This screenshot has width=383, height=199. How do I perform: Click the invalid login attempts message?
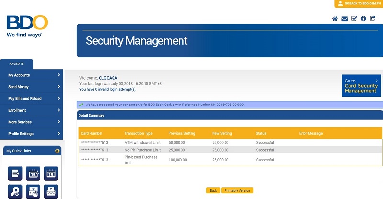(108, 89)
